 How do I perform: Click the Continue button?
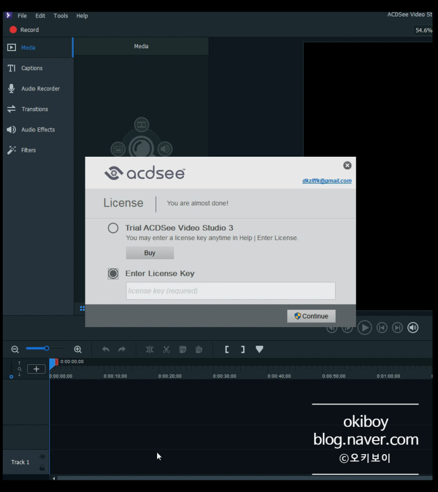coord(312,316)
